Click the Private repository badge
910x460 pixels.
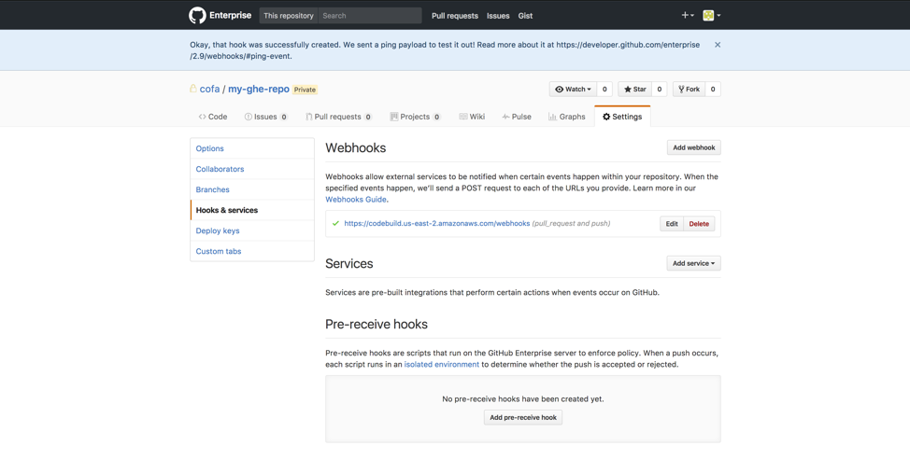[x=305, y=90]
